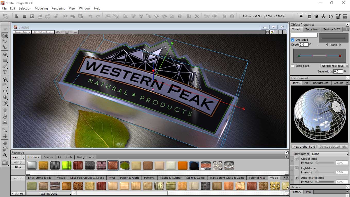Select the Rotate tool in the tool palette

(x=5, y=41)
